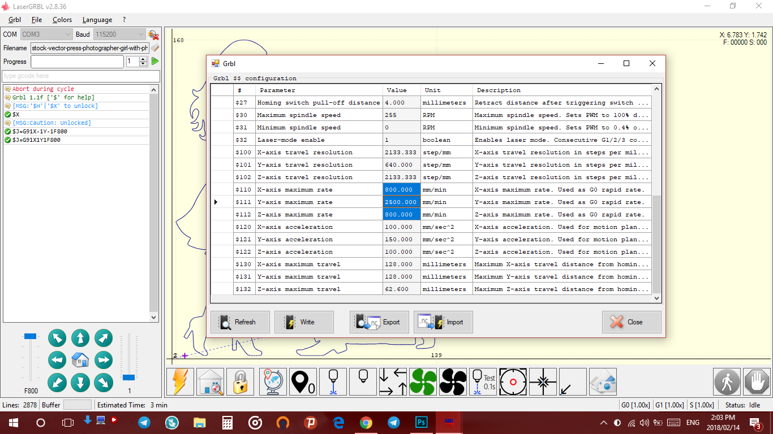The image size is (773, 434).
Task: Import Grbl configuration from file
Action: coord(443,322)
